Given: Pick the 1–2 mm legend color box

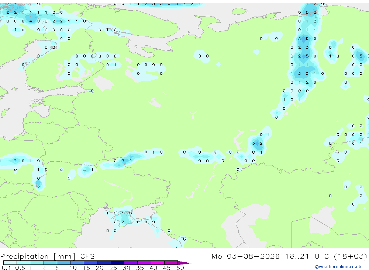Looking at the screenshot, I should click(37, 263).
